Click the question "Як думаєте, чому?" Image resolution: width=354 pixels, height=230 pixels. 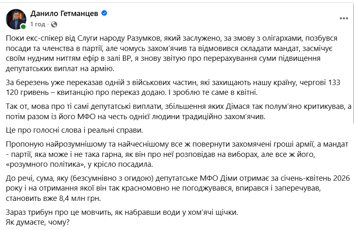(37, 223)
